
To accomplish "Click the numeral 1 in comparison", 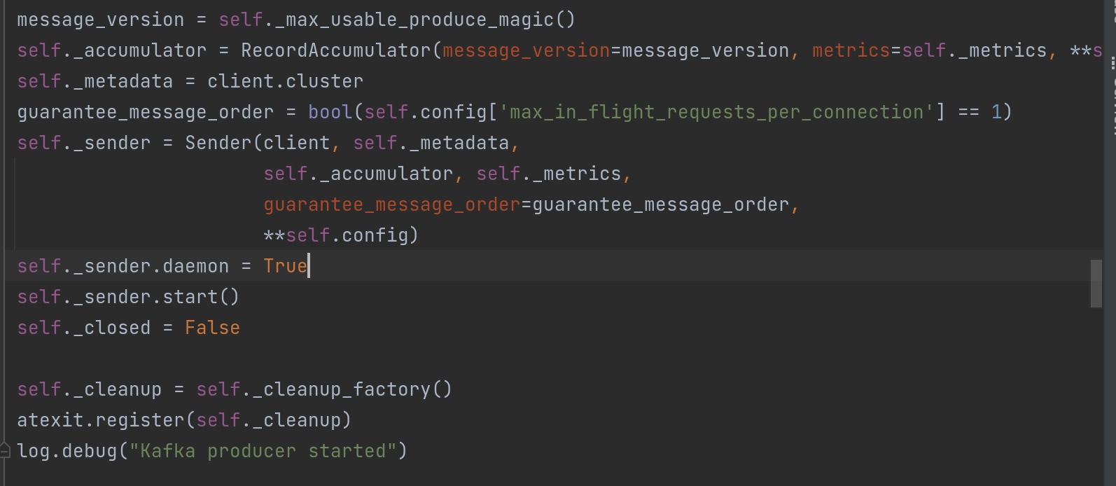I will (x=996, y=112).
